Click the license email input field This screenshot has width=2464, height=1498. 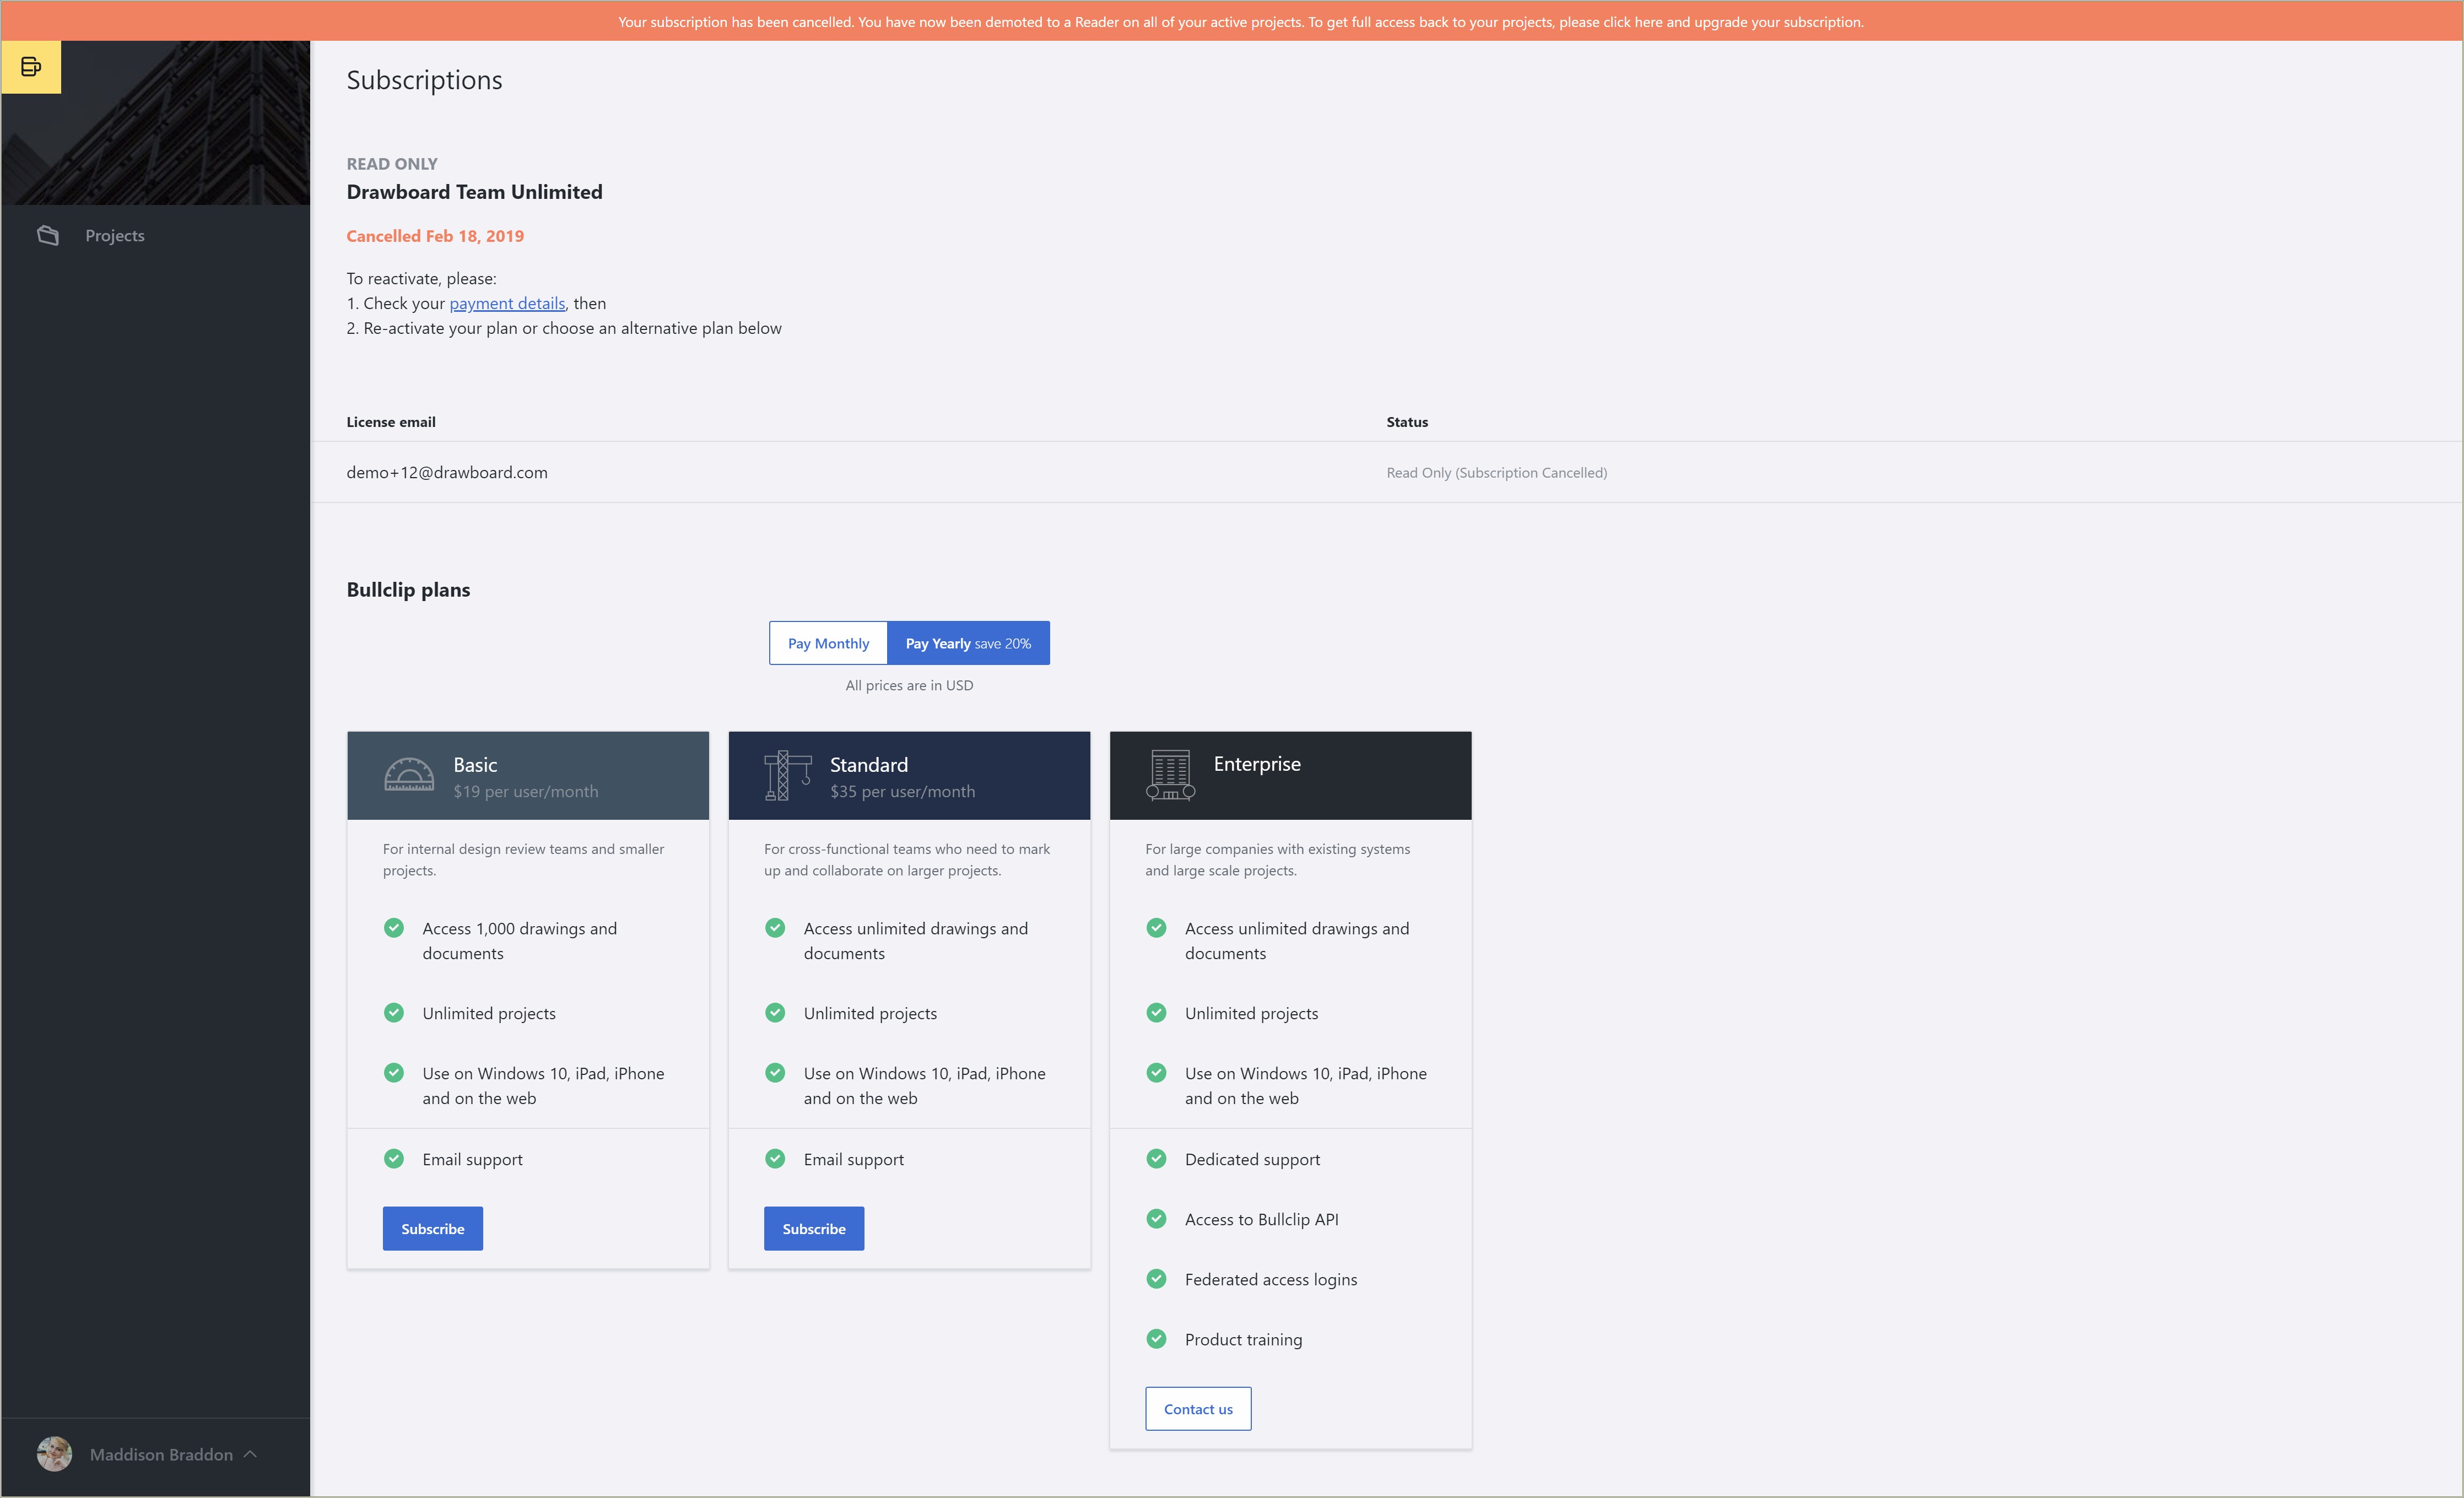[445, 470]
